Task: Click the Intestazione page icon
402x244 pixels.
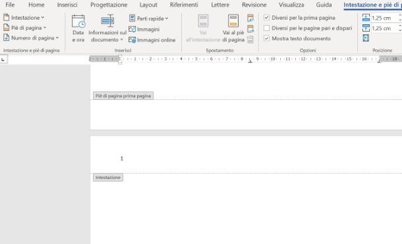Action: click(x=6, y=17)
